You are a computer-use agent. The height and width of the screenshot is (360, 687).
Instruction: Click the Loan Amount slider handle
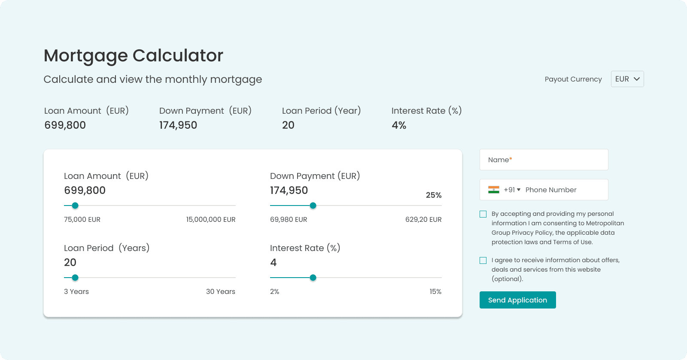pos(75,206)
